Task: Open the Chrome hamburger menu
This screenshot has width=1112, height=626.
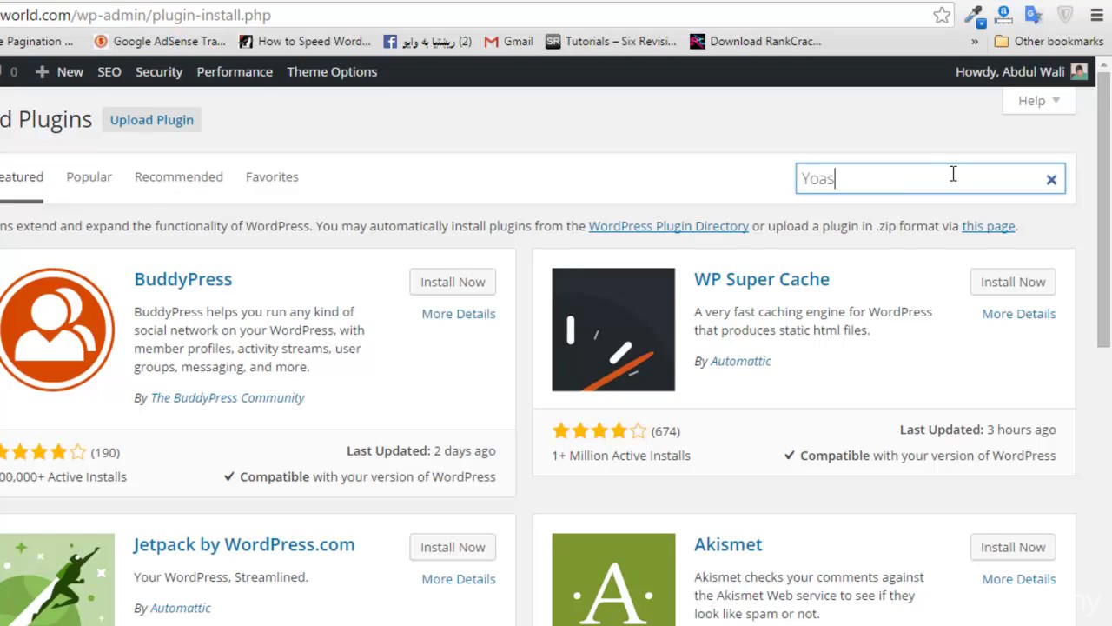Action: (x=1096, y=15)
